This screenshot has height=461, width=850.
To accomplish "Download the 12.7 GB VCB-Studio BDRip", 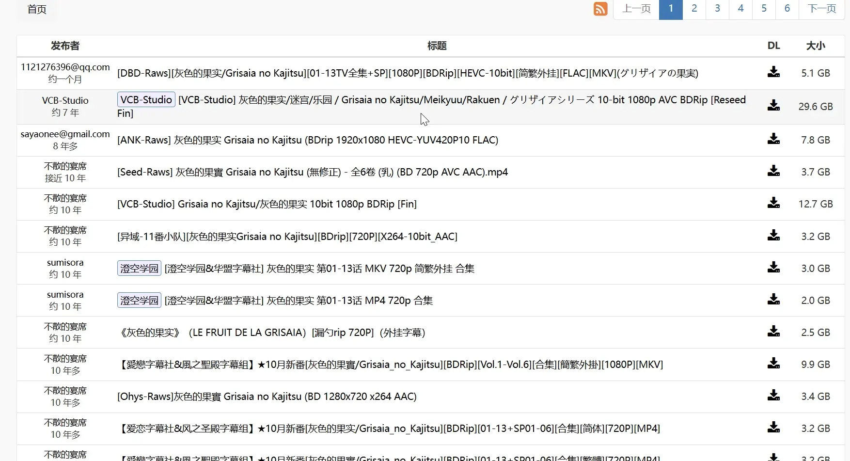I will pos(773,203).
